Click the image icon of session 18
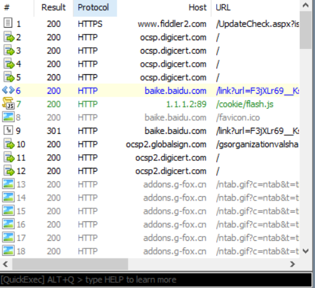The image size is (315, 288). 8,251
